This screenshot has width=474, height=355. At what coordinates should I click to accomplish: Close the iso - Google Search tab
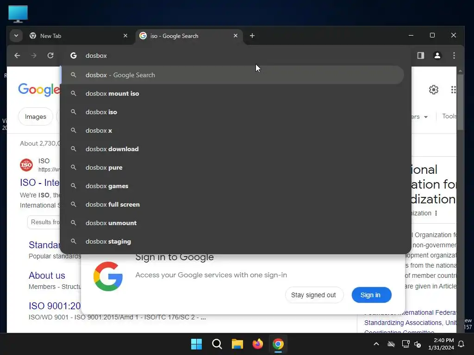tap(236, 36)
